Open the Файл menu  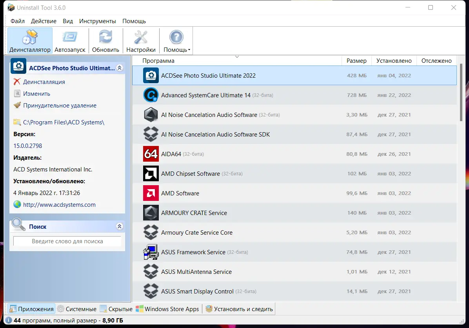(18, 21)
